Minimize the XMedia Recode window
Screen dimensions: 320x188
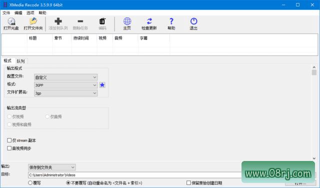(x=283, y=4)
